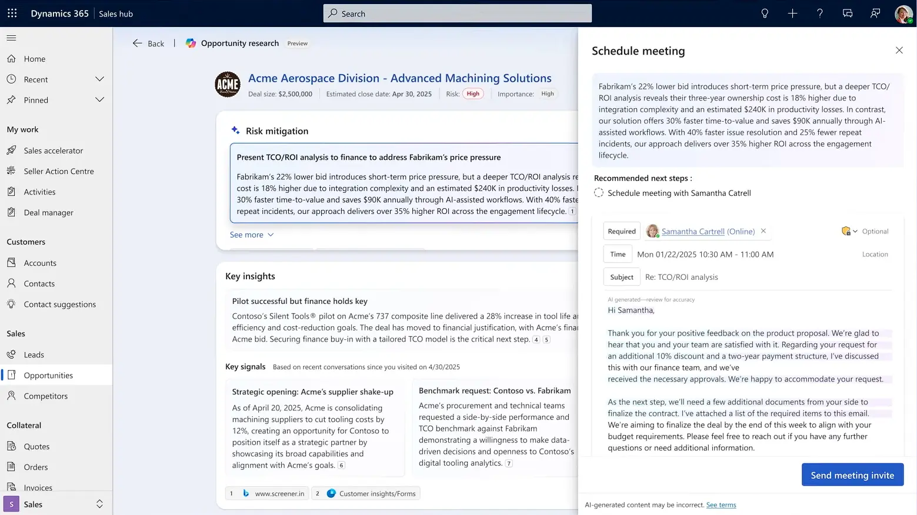
Task: Click the Activities clipboard icon
Action: [x=11, y=192]
